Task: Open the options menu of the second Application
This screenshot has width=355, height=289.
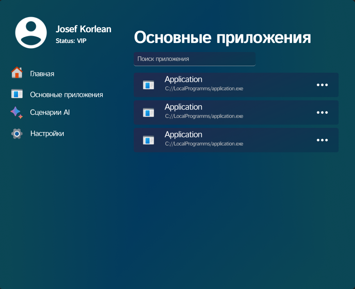Action: tap(322, 112)
